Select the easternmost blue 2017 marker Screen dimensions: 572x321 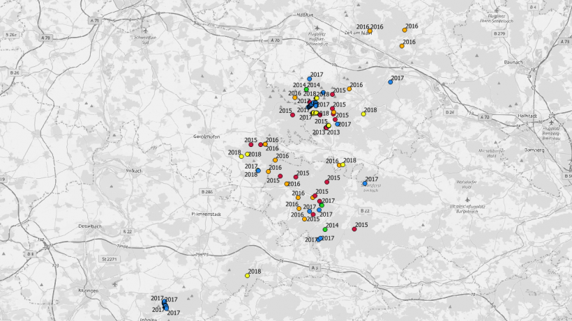click(x=391, y=82)
